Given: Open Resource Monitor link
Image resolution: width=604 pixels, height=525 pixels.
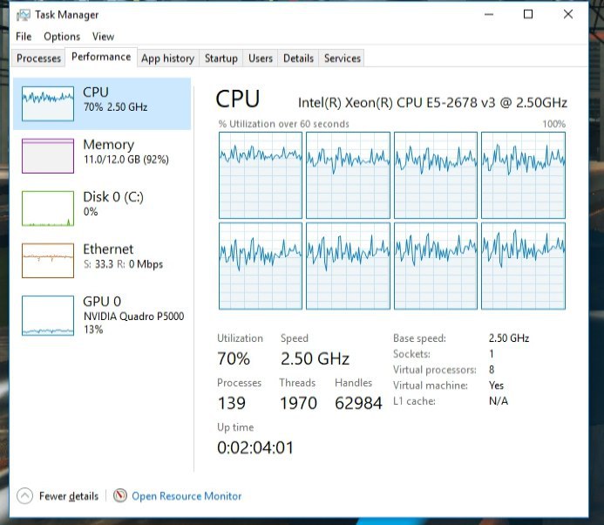Looking at the screenshot, I should [x=187, y=496].
